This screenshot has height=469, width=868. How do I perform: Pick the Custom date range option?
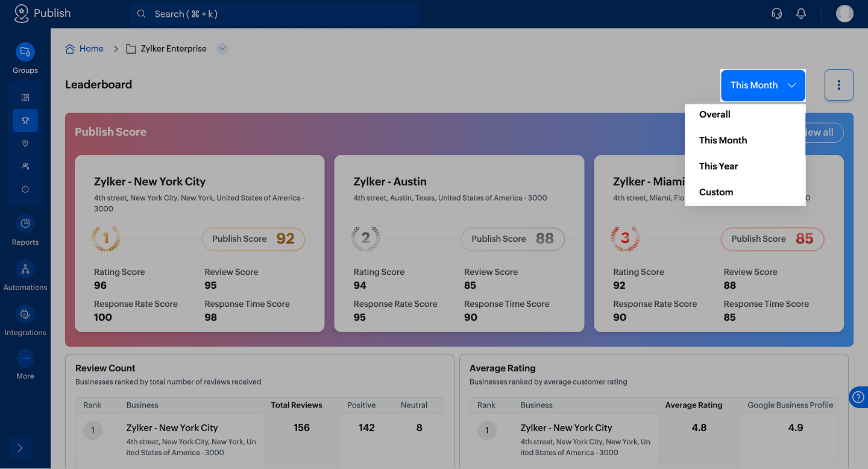click(716, 192)
